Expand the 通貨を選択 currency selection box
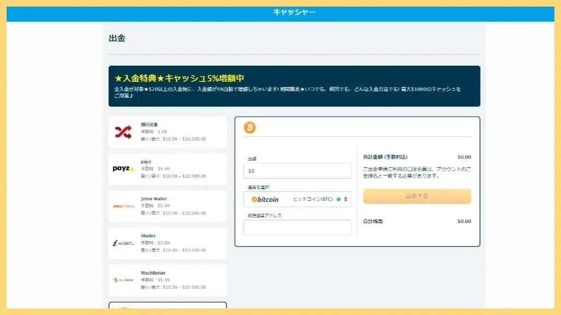 (x=297, y=199)
